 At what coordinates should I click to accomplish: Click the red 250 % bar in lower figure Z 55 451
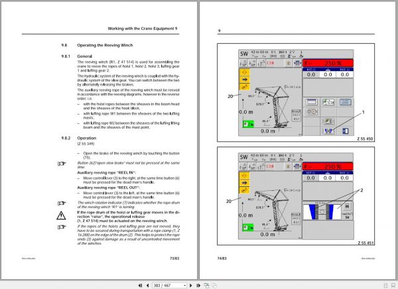coord(328,166)
